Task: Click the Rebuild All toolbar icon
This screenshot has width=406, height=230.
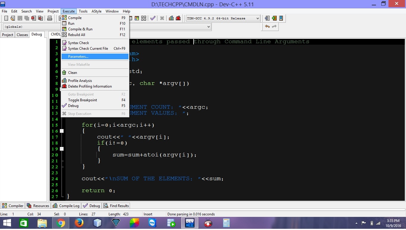Action: tap(144, 18)
